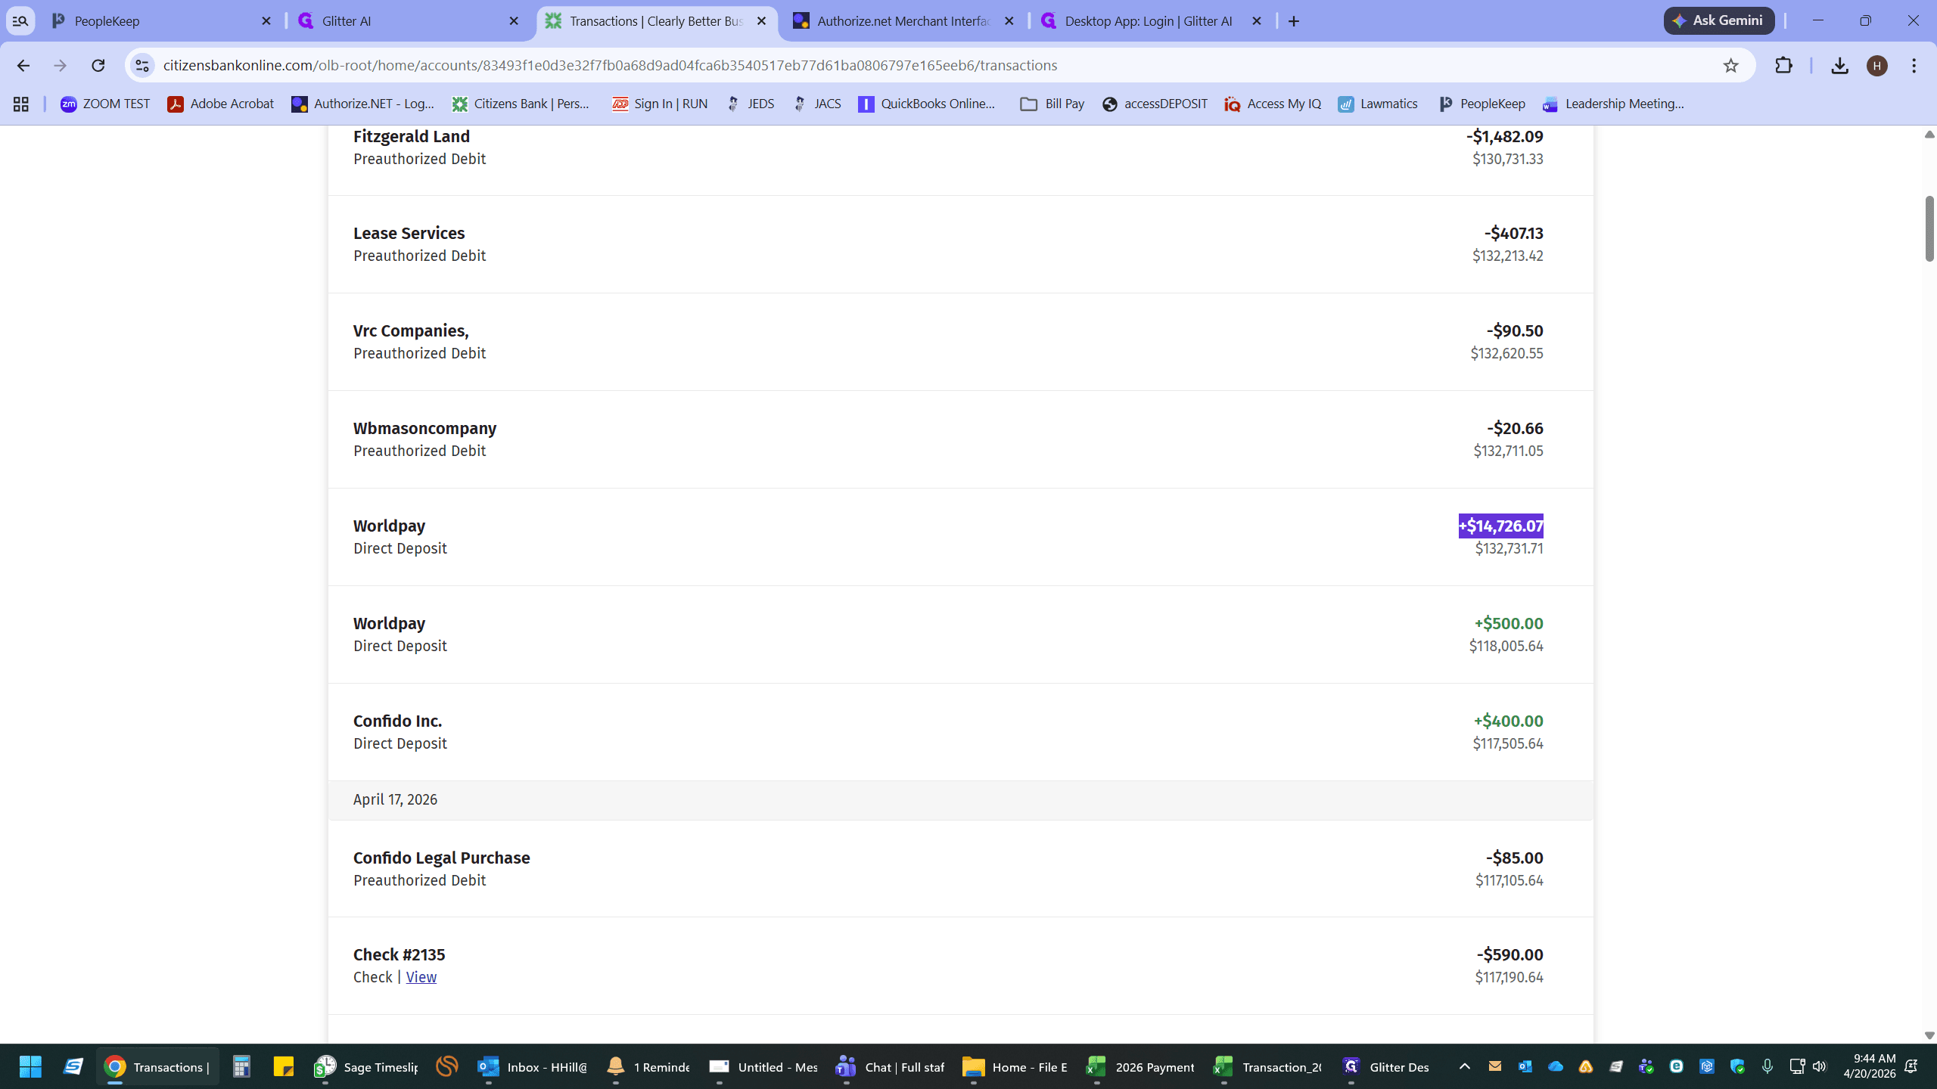
Task: Open the Lawmatics bookmark
Action: (1378, 104)
